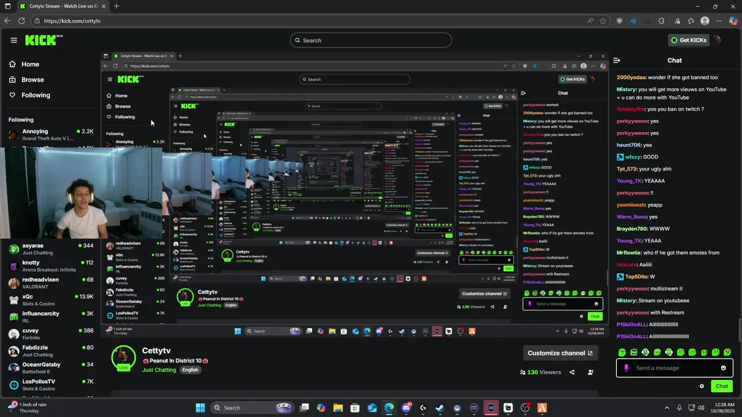Image resolution: width=742 pixels, height=417 pixels.
Task: Click the user icon right of share
Action: 590,372
